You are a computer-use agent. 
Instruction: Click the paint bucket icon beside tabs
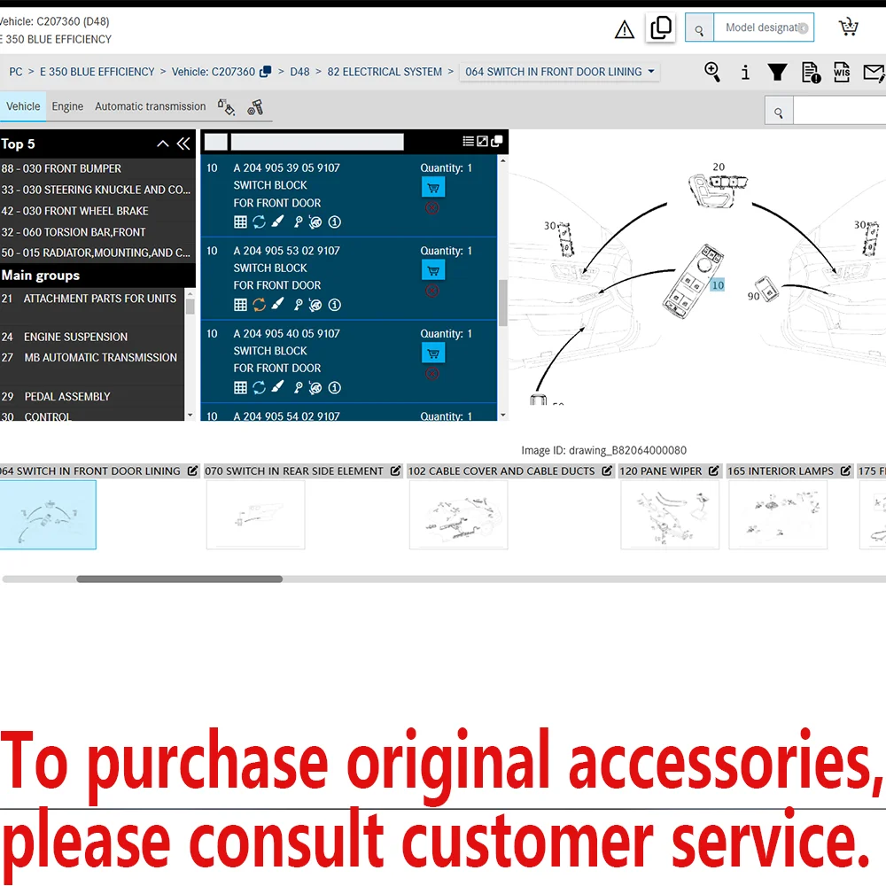[227, 107]
